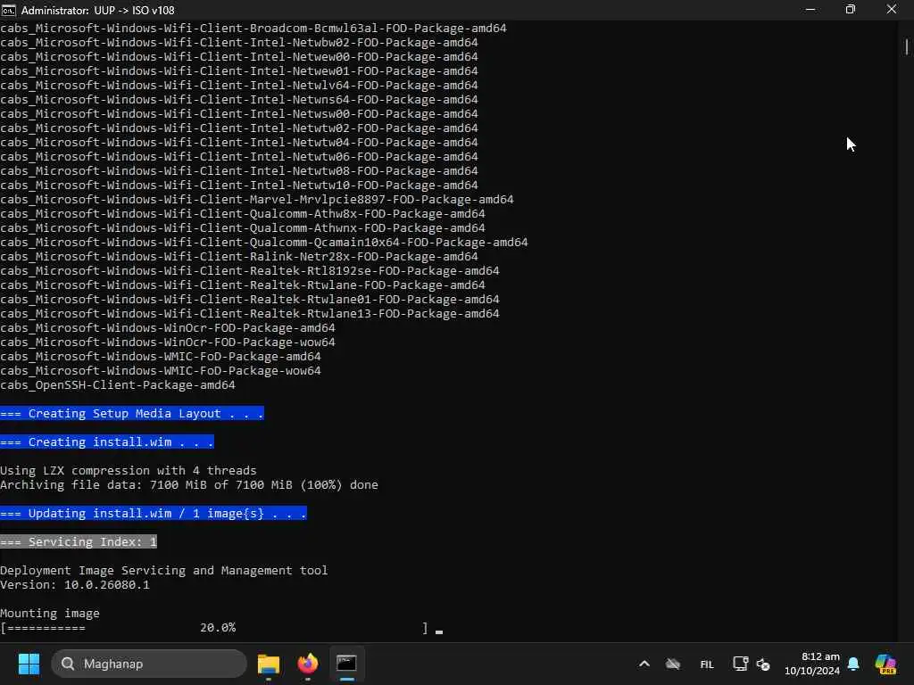This screenshot has width=914, height=685.
Task: Click 'Qualcomm-Qcamain10x64-FOD-Package' line
Action: (264, 243)
